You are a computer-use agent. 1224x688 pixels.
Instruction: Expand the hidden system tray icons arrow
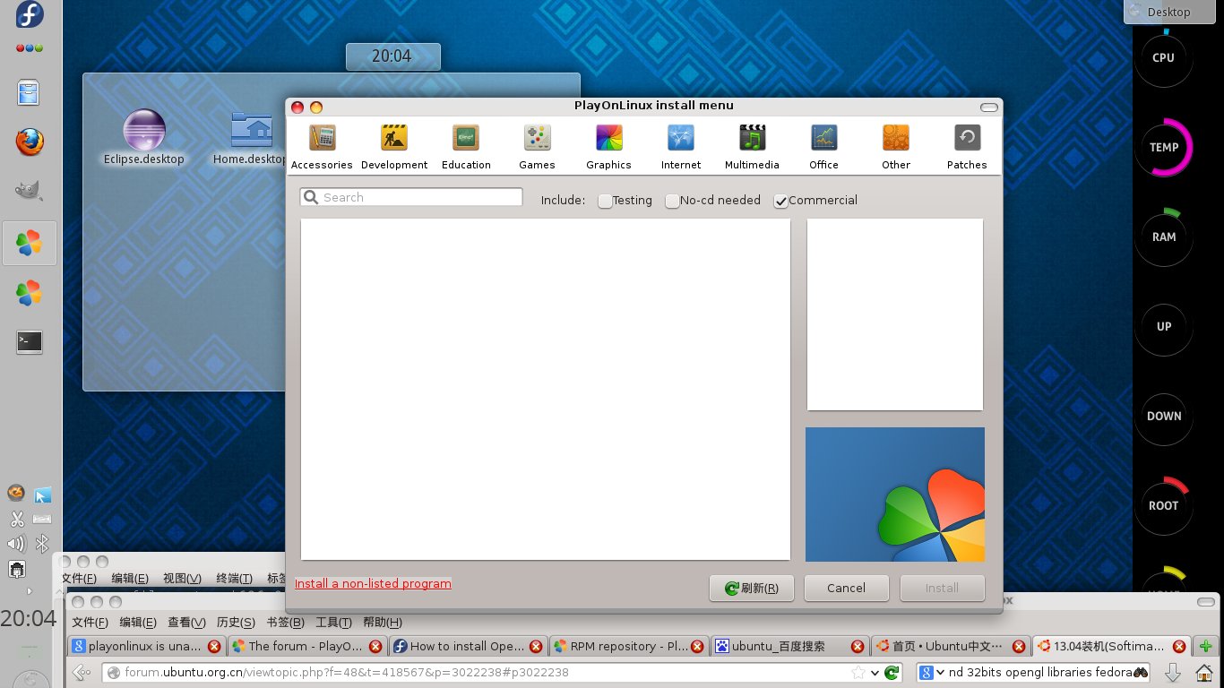[x=30, y=591]
